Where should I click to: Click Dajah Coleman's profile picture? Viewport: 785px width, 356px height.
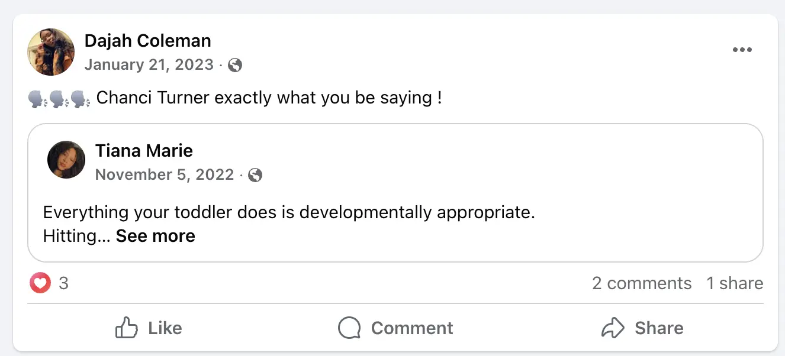coord(51,52)
